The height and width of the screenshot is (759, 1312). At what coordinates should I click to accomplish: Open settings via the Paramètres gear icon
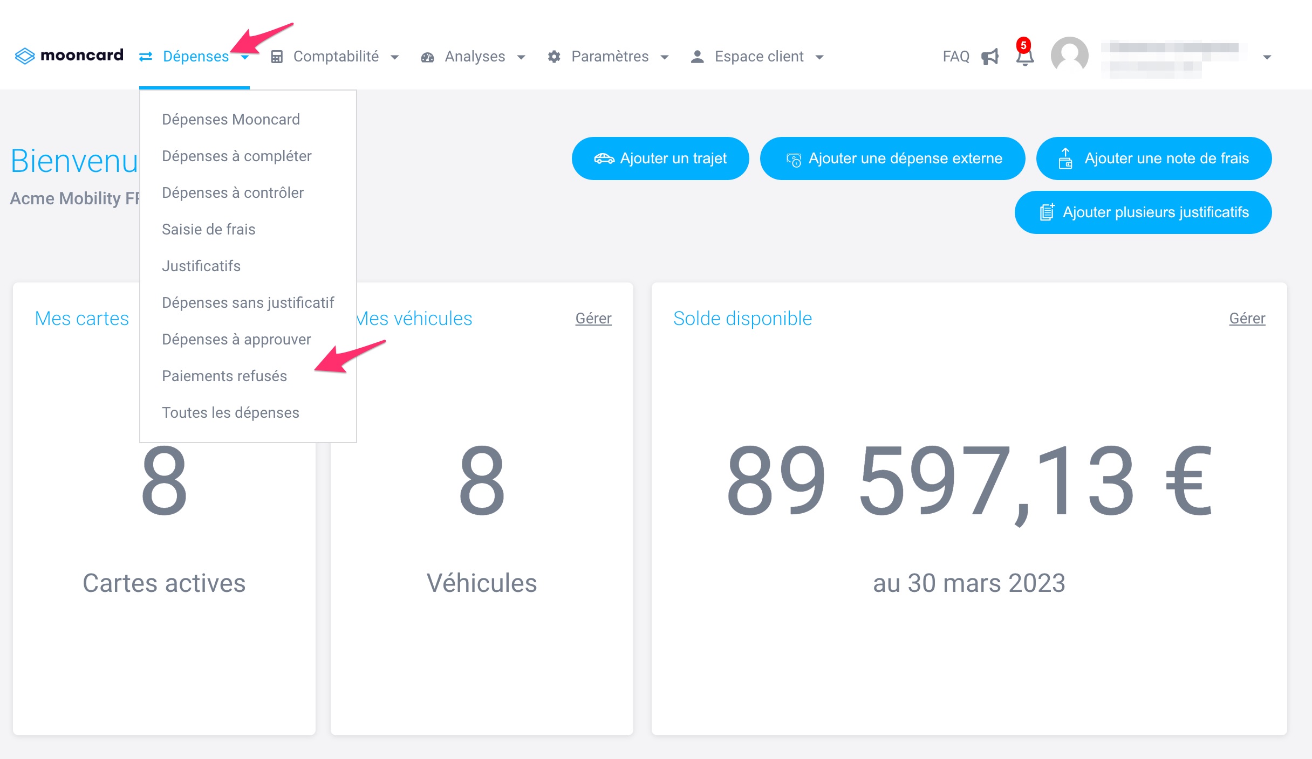tap(554, 56)
